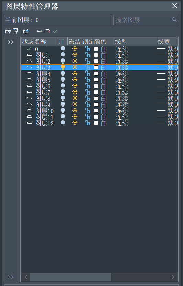Viewport: 183px width, 286px height.
Task: Click the search magnifier icon
Action: 174,20
